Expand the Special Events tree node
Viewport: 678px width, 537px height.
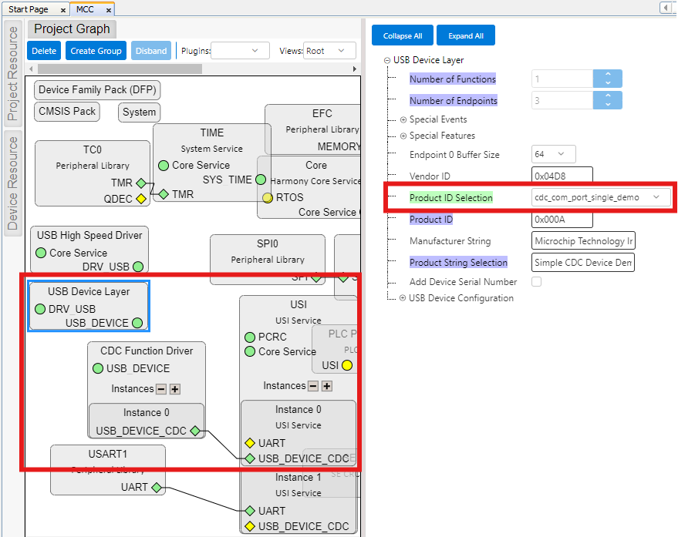[403, 119]
